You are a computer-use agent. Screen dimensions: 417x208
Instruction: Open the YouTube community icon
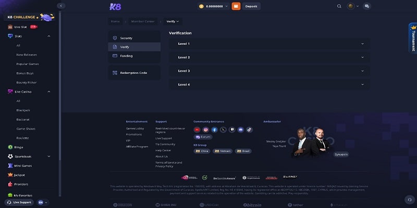click(x=197, y=129)
